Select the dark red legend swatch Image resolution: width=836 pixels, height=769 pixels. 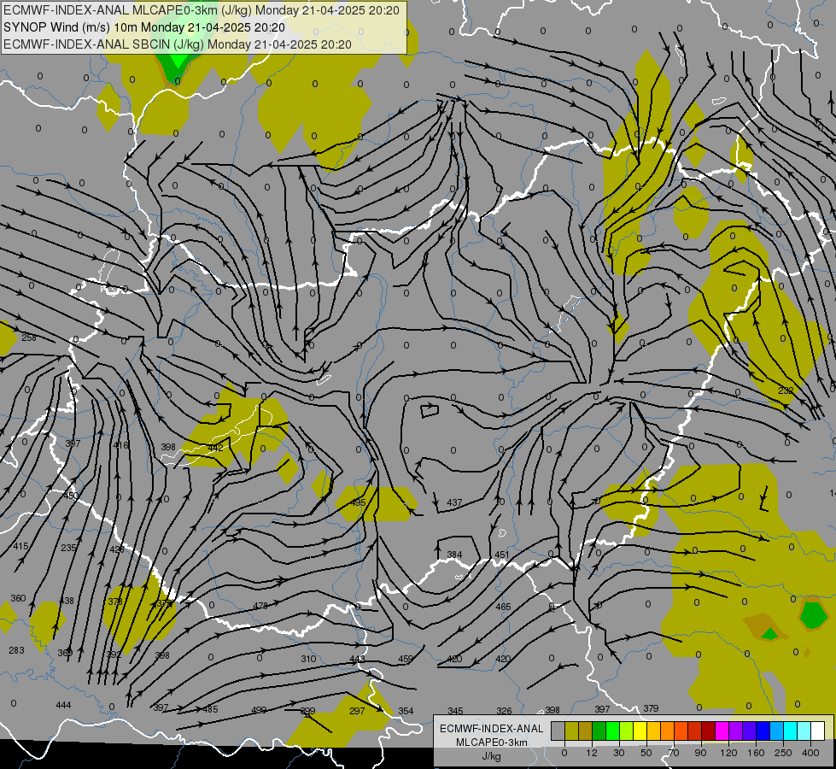pyautogui.click(x=709, y=731)
